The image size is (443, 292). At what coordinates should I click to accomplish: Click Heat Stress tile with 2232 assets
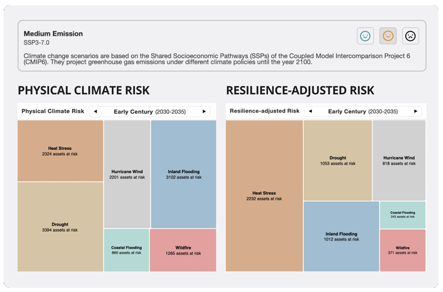[x=264, y=195]
